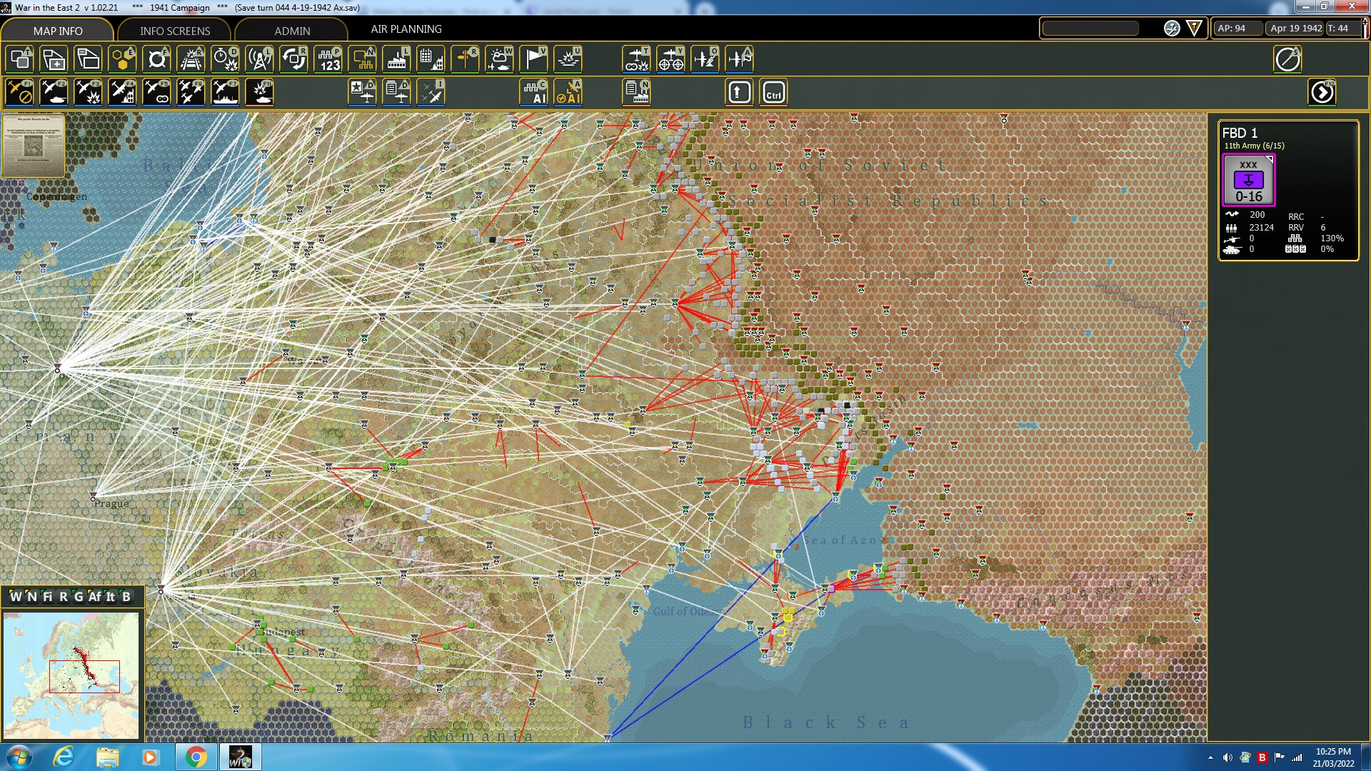Click the Apr 19 1942 date display
Image resolution: width=1371 pixels, height=771 pixels.
[1296, 29]
